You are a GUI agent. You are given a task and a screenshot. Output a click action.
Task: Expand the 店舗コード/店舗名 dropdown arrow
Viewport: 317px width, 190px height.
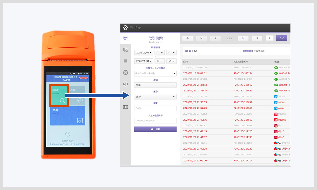click(175, 74)
